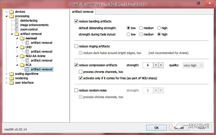Open the quality dropdown showing very high
This screenshot has width=216, height=135.
point(193,65)
